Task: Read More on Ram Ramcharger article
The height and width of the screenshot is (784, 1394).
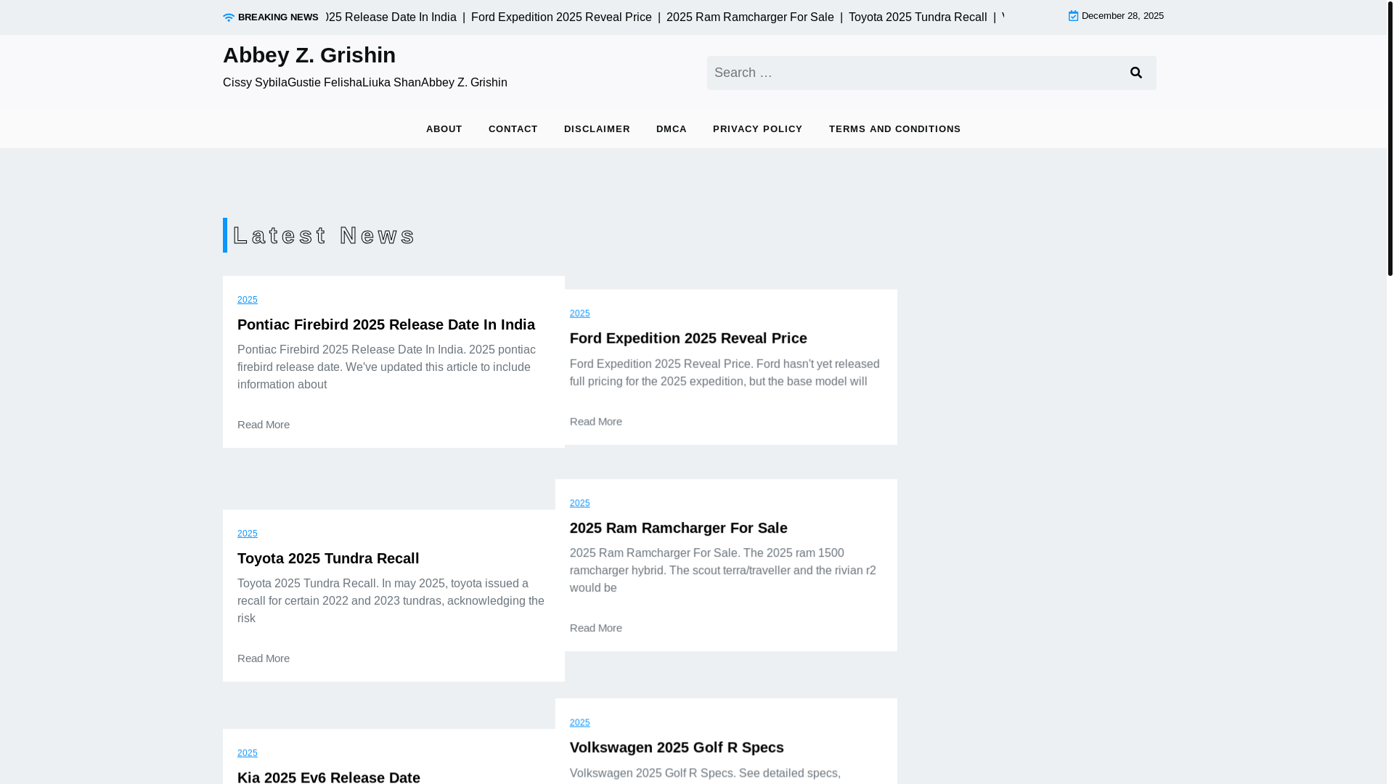Action: (596, 628)
